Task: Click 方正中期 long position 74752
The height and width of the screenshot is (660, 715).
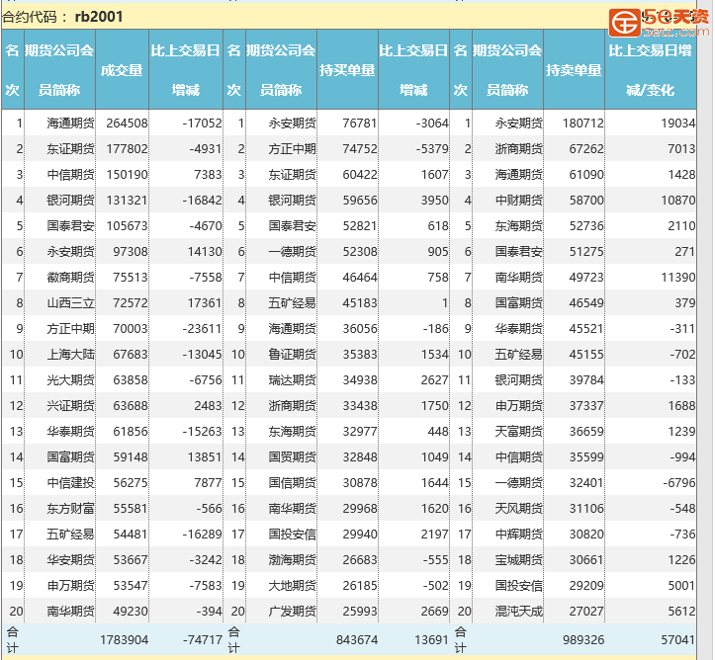Action: click(x=360, y=149)
